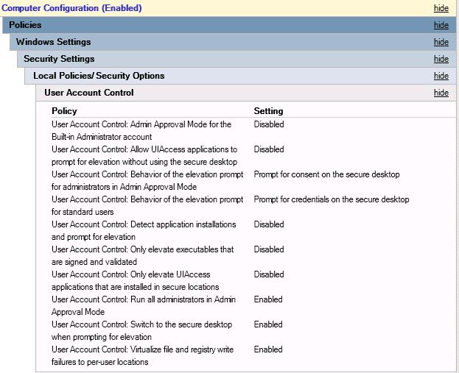Select Admin Approval Mode for Built-in Administrator policy
Viewport: 459px width, 373px height.
coord(141,130)
